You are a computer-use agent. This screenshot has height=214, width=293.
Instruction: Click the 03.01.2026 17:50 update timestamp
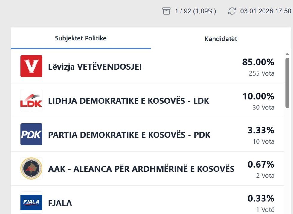(x=265, y=11)
